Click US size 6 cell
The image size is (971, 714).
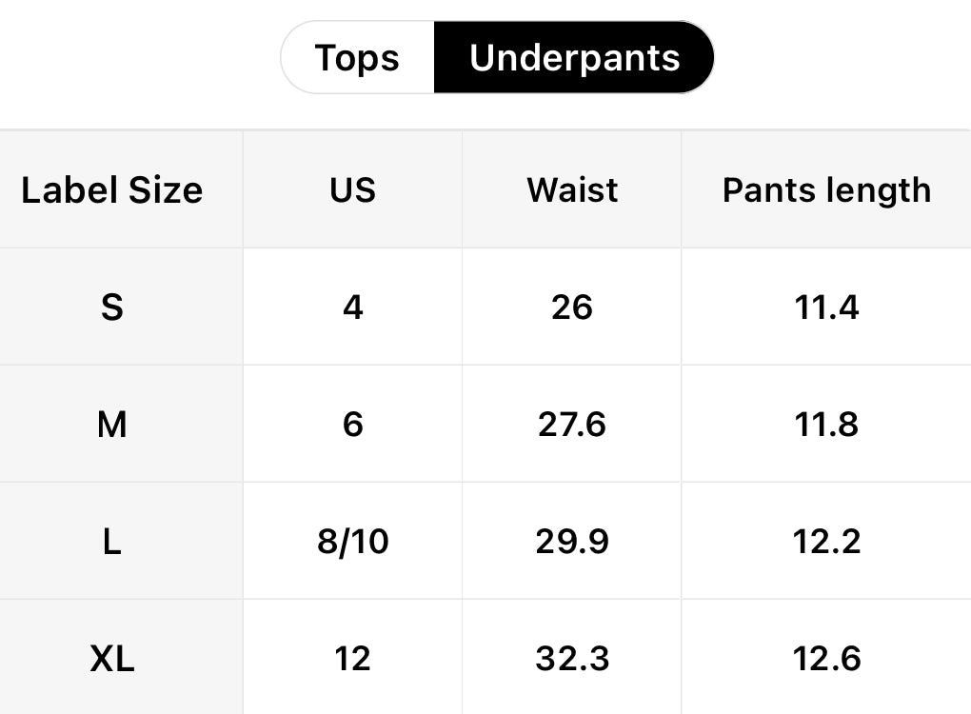pos(353,425)
